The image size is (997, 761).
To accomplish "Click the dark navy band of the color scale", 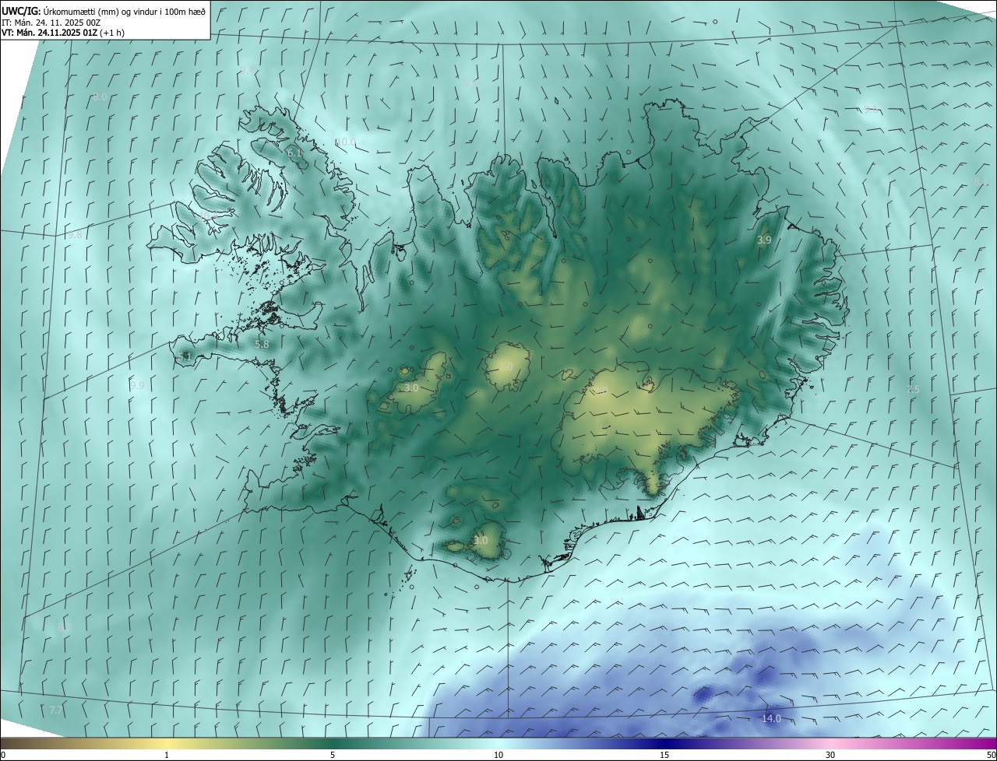I will [x=664, y=744].
